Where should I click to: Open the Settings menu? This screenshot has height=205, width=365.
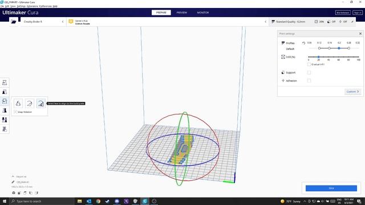click(x=21, y=6)
